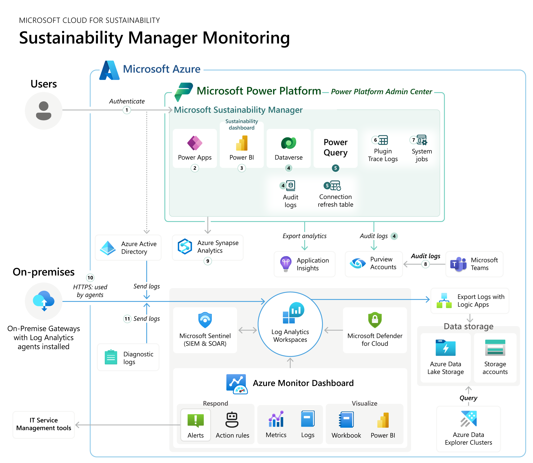Click the Dataverse icon
The height and width of the screenshot is (463, 533).
coord(288,143)
